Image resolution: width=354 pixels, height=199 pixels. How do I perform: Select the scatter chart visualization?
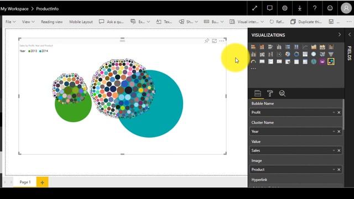[279, 54]
